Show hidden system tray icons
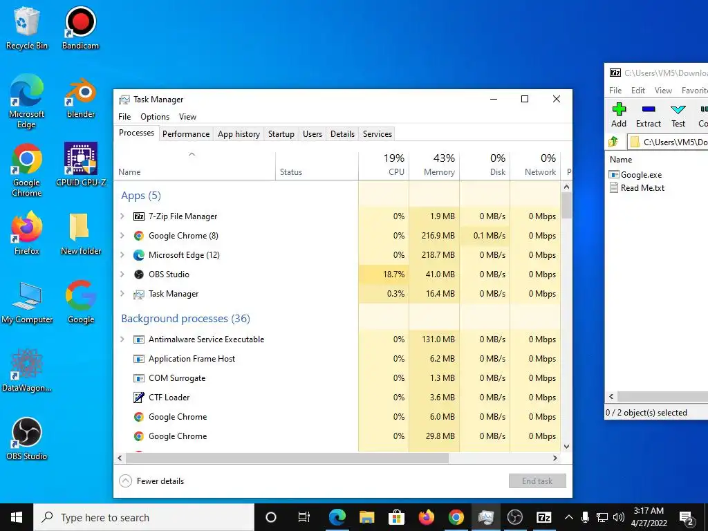Screen dimensions: 708x531 pos(569,517)
